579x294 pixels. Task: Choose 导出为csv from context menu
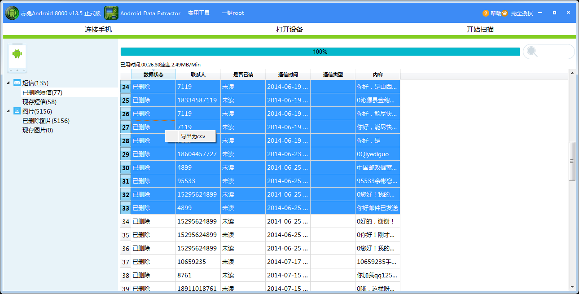point(191,136)
